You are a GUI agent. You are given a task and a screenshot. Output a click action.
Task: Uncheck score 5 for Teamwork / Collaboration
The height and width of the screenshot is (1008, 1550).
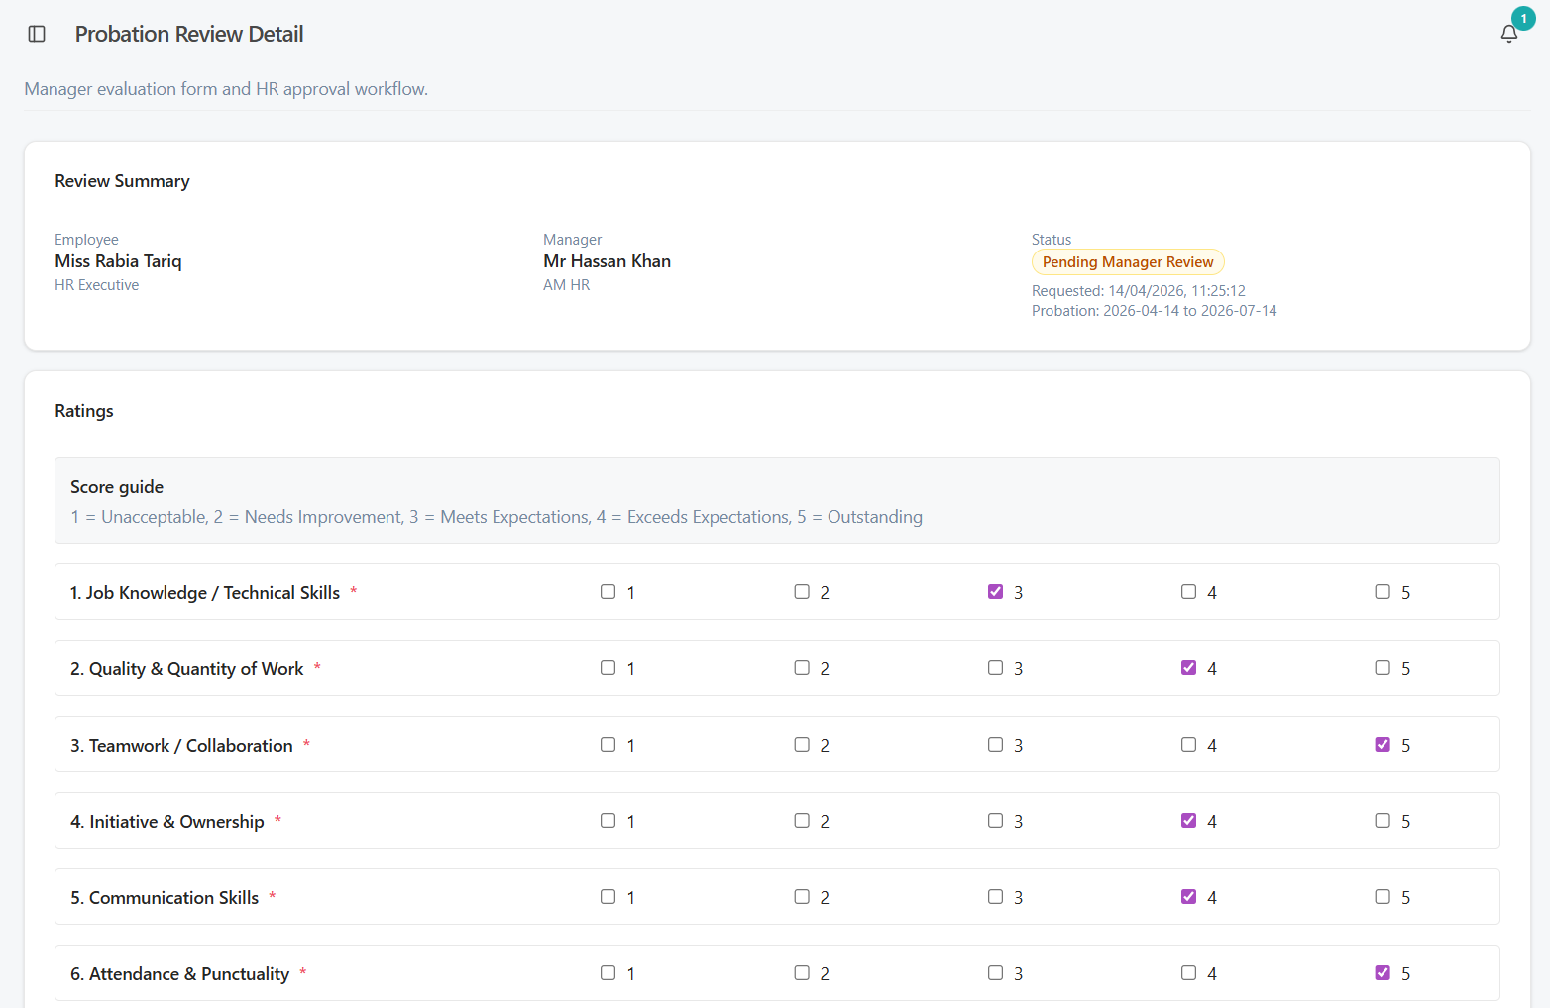[1383, 745]
